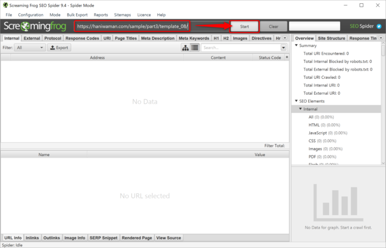
Task: Open the Filter dropdown set to All
Action: click(x=30, y=48)
